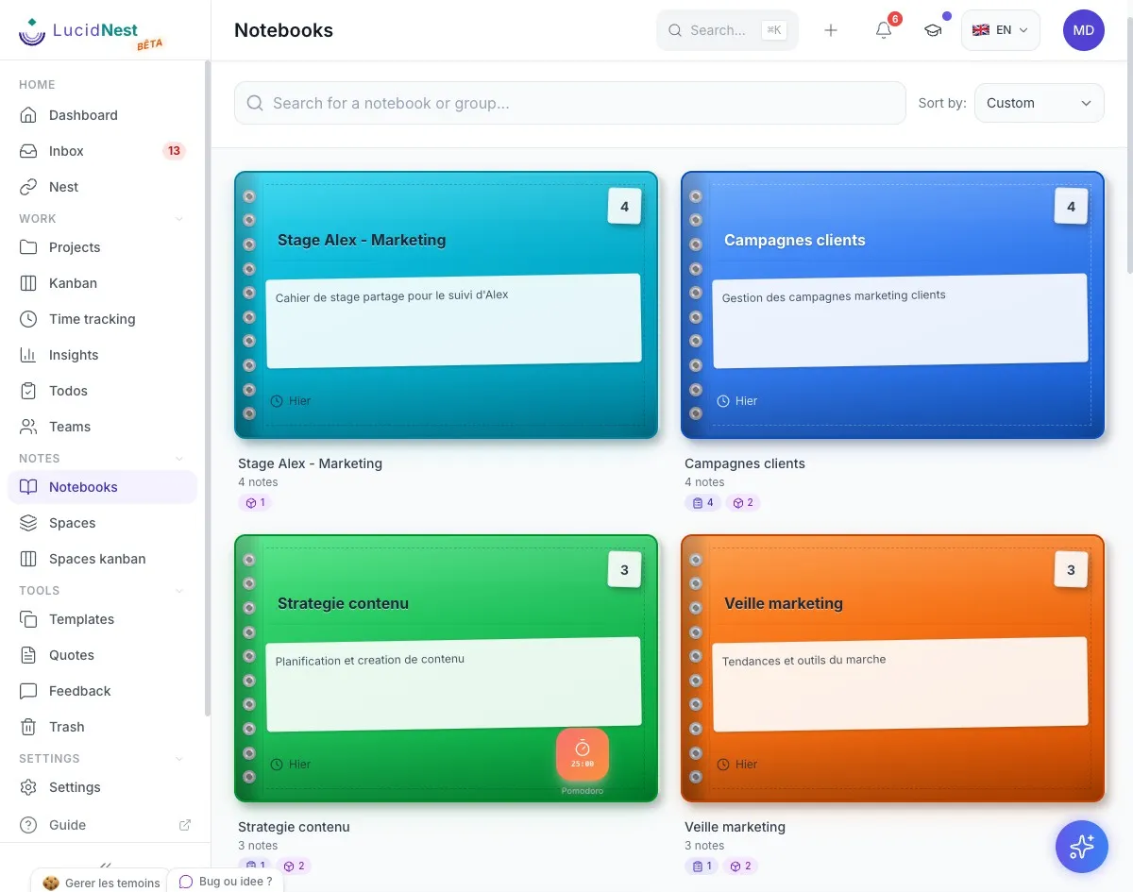This screenshot has width=1133, height=892.
Task: Click the pink badge 2 under Campagnes clients
Action: 742,502
